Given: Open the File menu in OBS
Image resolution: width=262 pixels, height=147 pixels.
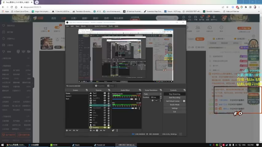Looking at the screenshot, I should (67, 26).
